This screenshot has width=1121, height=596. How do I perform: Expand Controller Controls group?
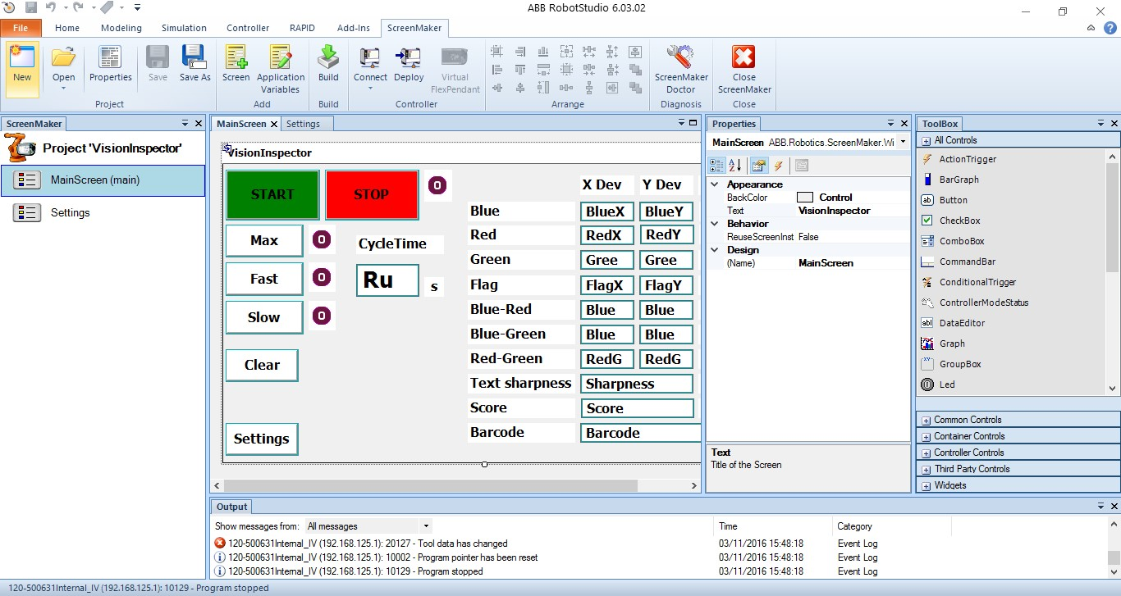coord(927,453)
